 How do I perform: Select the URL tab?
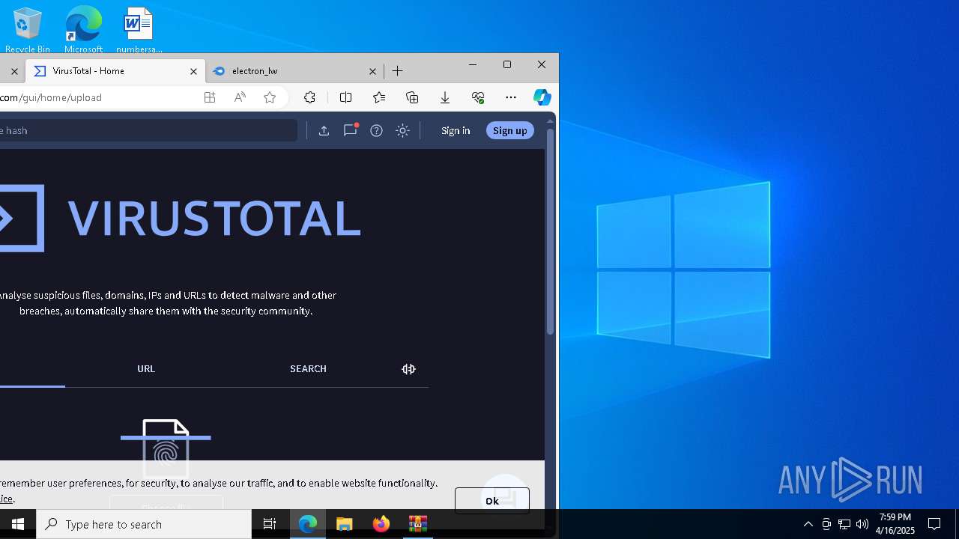tap(146, 368)
